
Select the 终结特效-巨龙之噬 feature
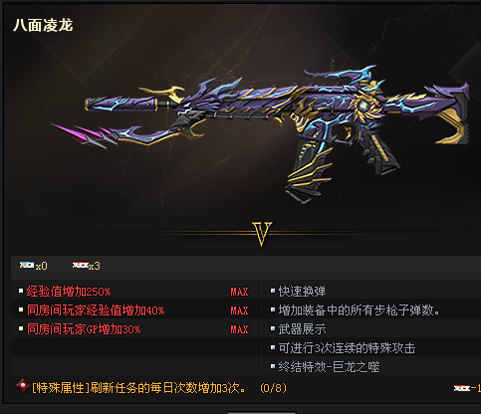pyautogui.click(x=329, y=367)
